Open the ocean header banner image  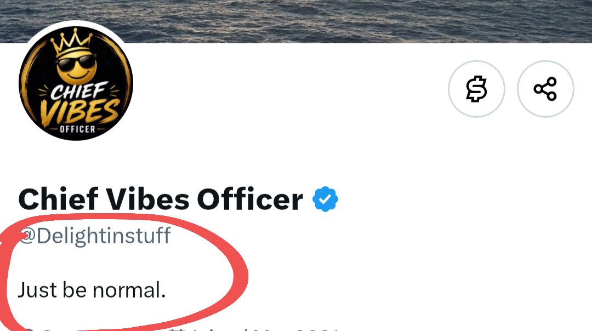(x=296, y=21)
